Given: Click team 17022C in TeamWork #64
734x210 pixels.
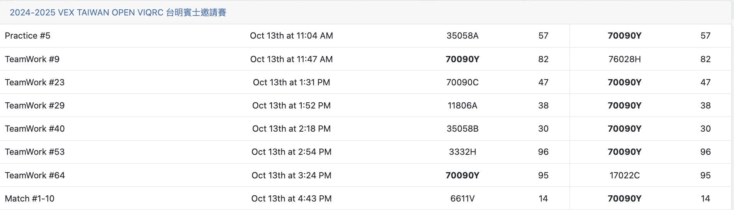Looking at the screenshot, I should click(x=624, y=175).
